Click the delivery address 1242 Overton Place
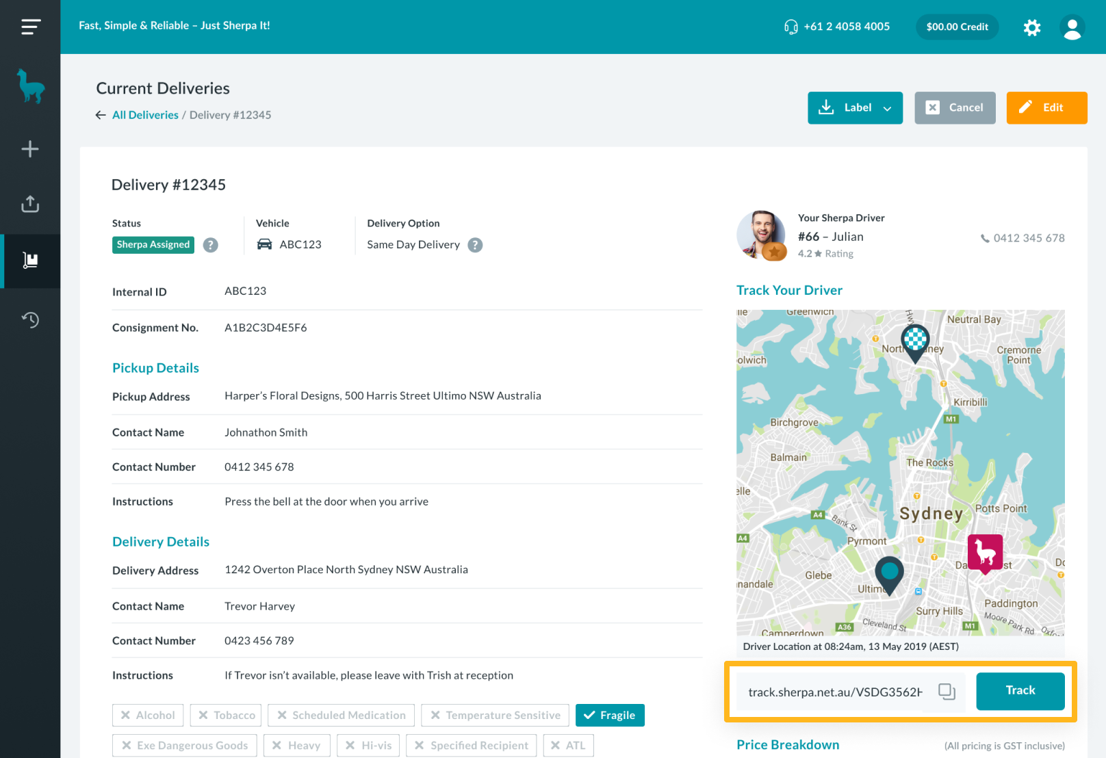Viewport: 1106px width, 758px height. click(346, 570)
